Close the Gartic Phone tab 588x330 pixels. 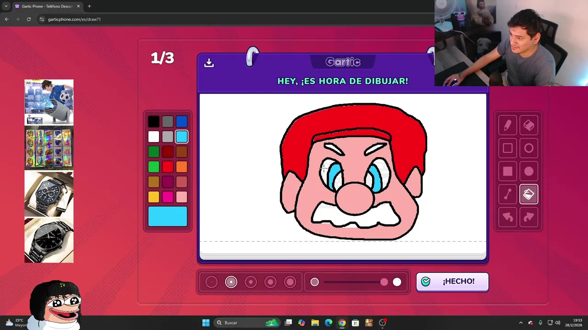coord(78,6)
